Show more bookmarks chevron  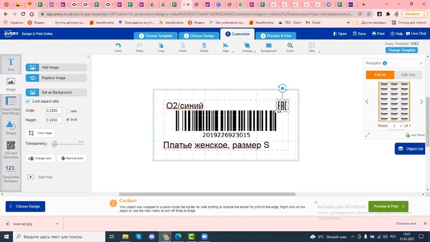[x=348, y=23]
